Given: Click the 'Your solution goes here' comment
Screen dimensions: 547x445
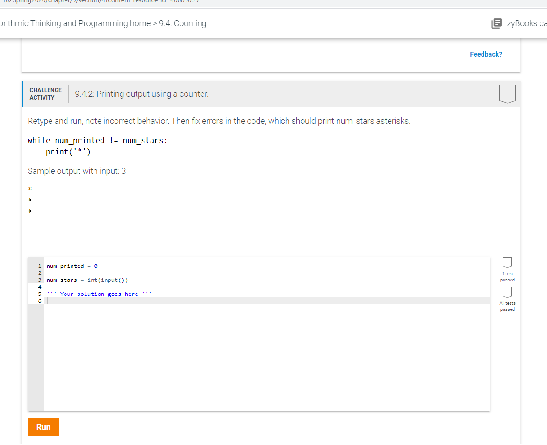Looking at the screenshot, I should 98,294.
